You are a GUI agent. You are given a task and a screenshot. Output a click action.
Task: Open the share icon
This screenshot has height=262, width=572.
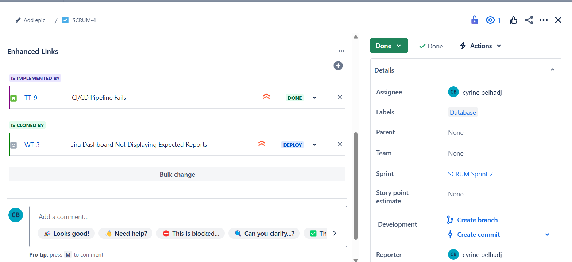coord(529,20)
